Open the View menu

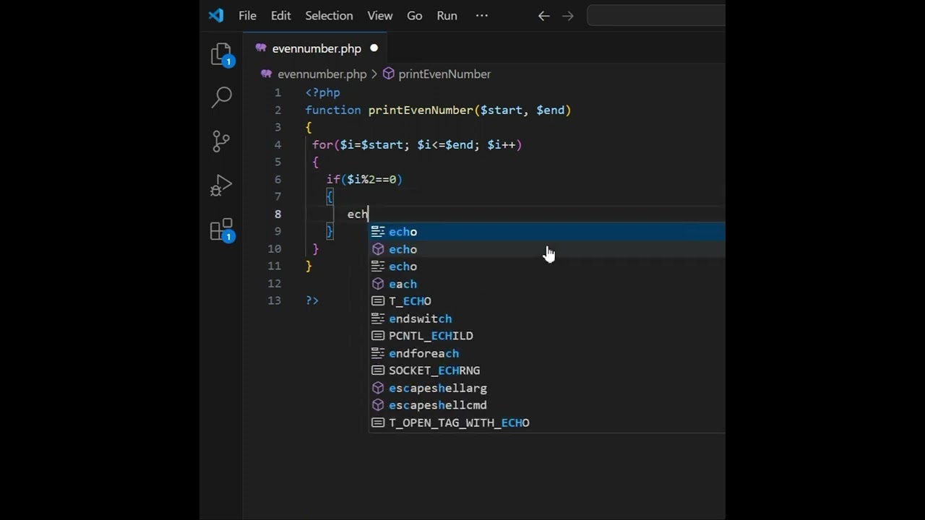click(379, 15)
